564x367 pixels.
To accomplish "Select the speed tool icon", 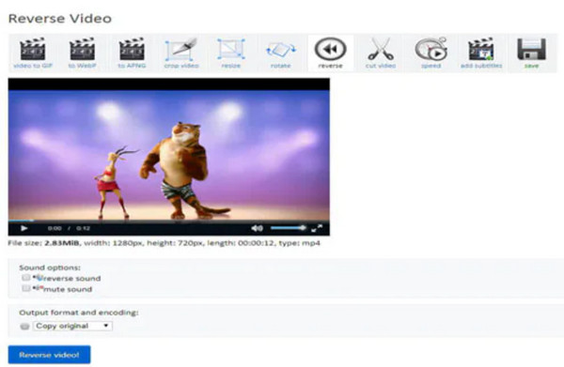I will [431, 53].
